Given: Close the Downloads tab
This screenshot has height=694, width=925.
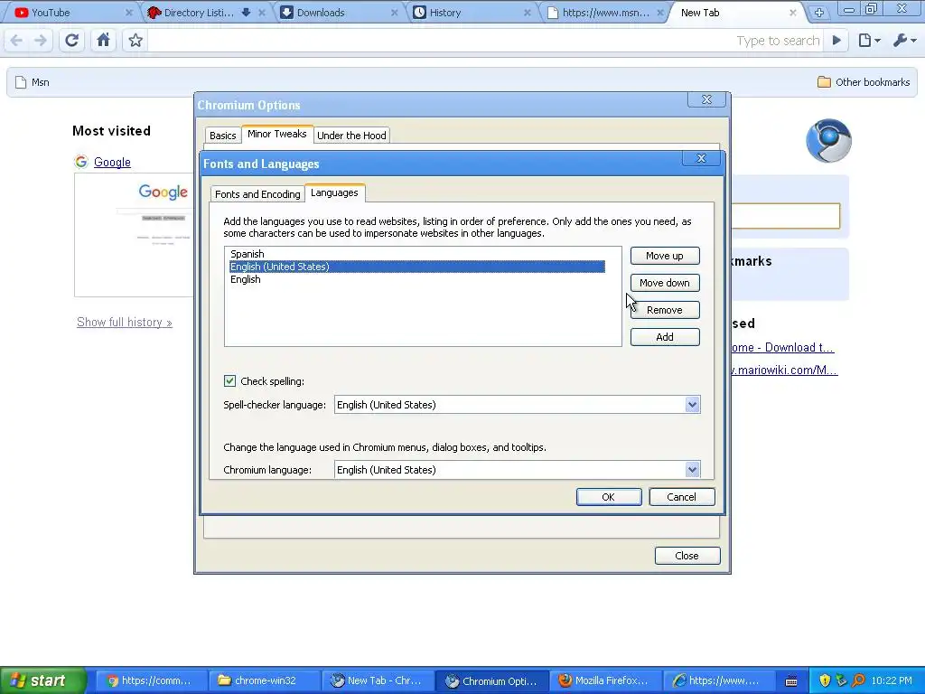Looking at the screenshot, I should coord(395,13).
